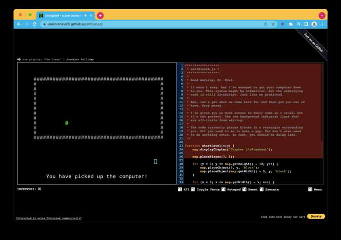Click code line 'function startLevel(map) {'

pos(210,146)
